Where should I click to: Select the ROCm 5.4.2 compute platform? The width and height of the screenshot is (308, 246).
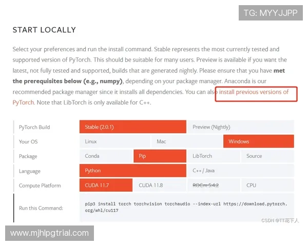[x=213, y=186]
